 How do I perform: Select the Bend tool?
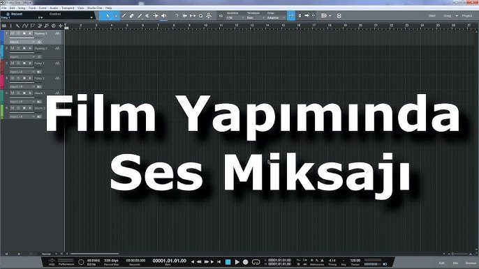[156, 15]
